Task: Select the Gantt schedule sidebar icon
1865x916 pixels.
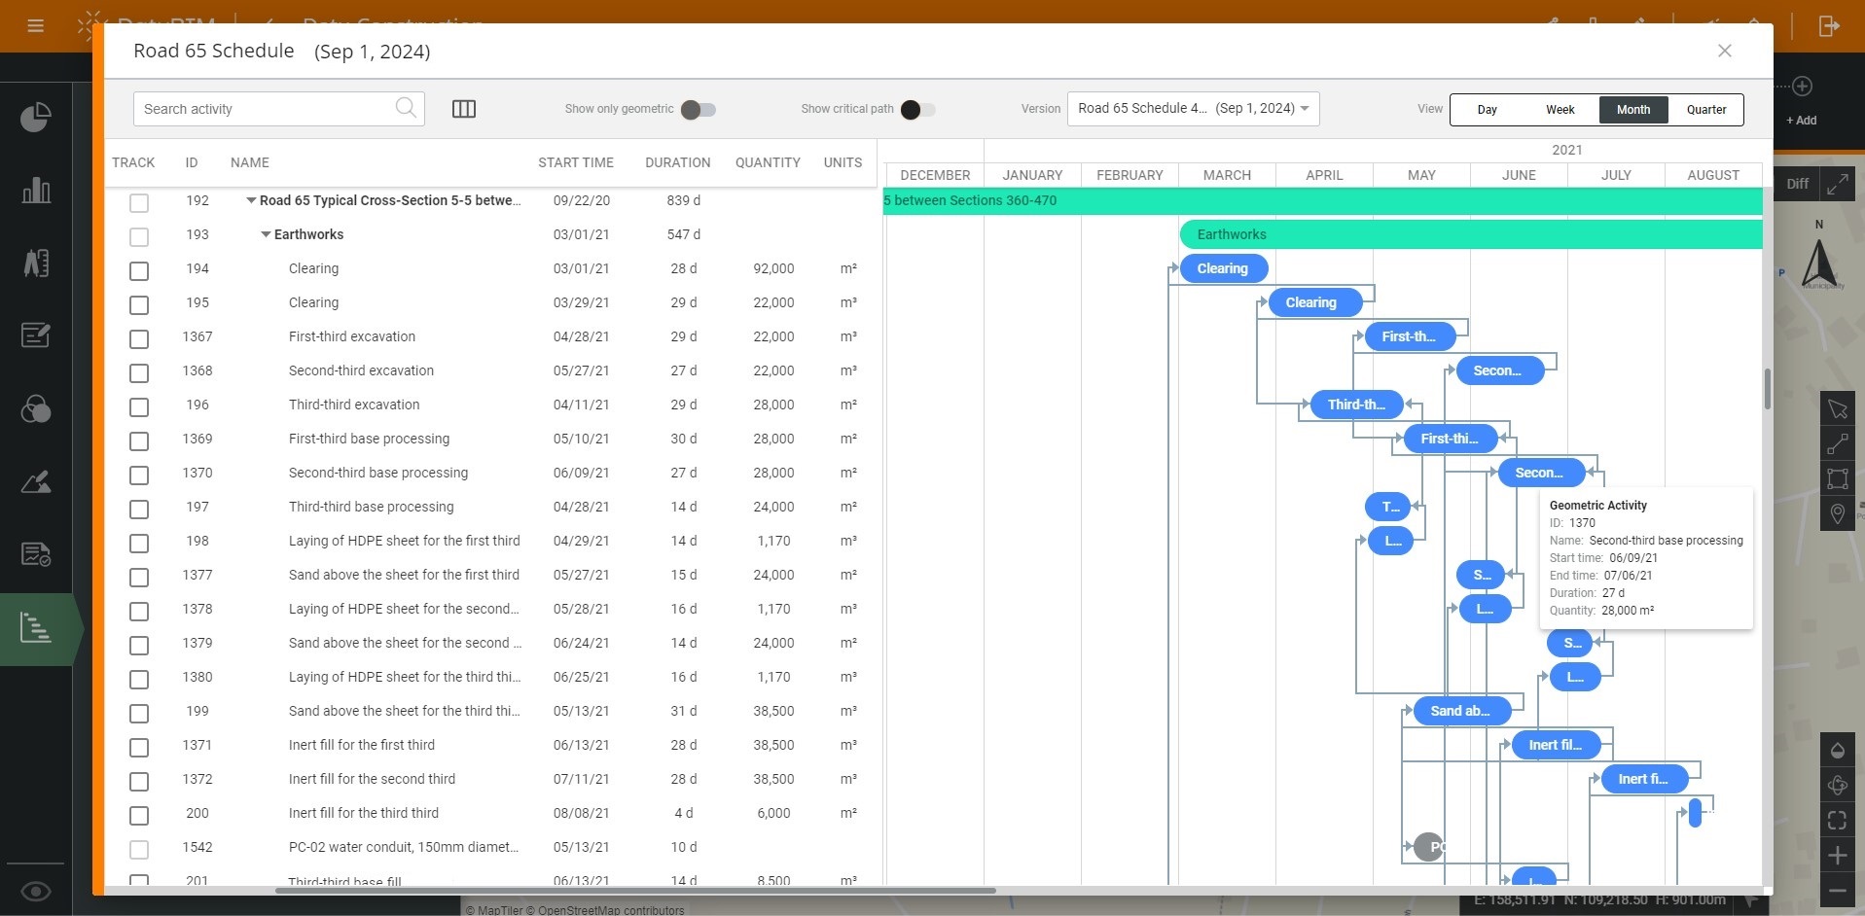Action: coord(36,628)
